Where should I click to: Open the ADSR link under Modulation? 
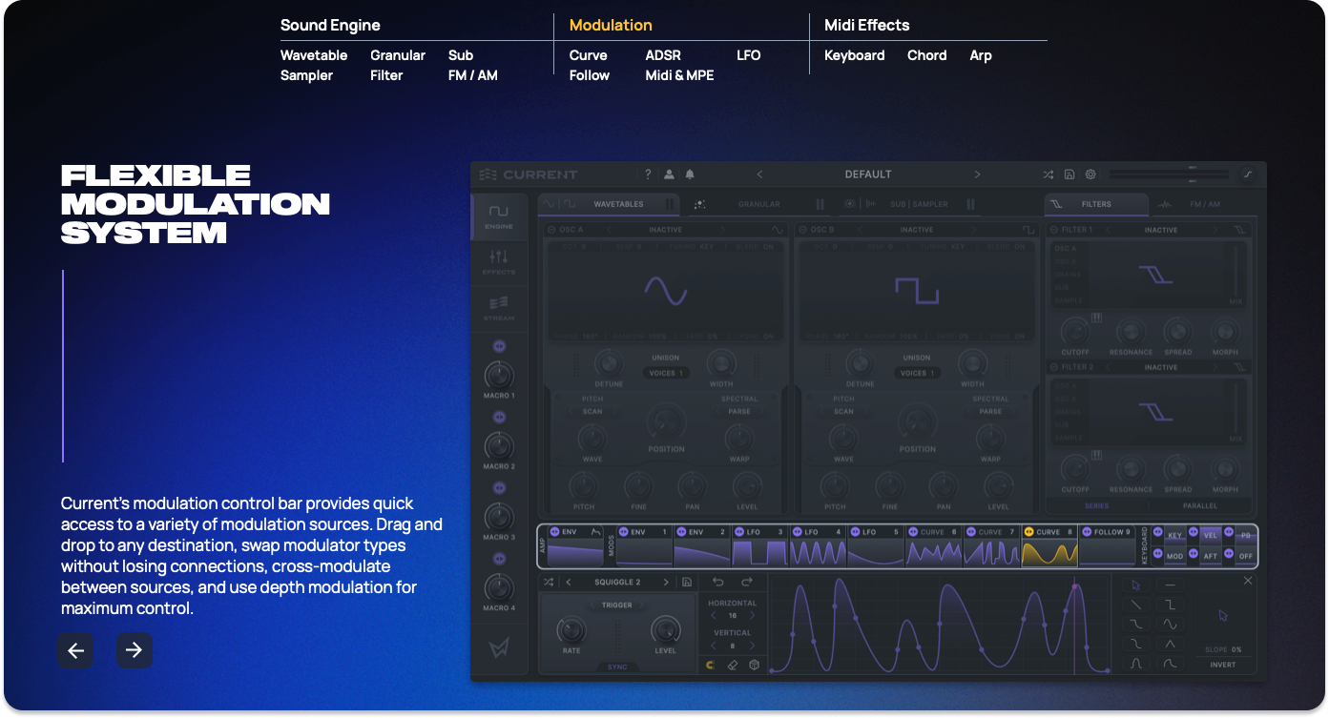point(663,55)
